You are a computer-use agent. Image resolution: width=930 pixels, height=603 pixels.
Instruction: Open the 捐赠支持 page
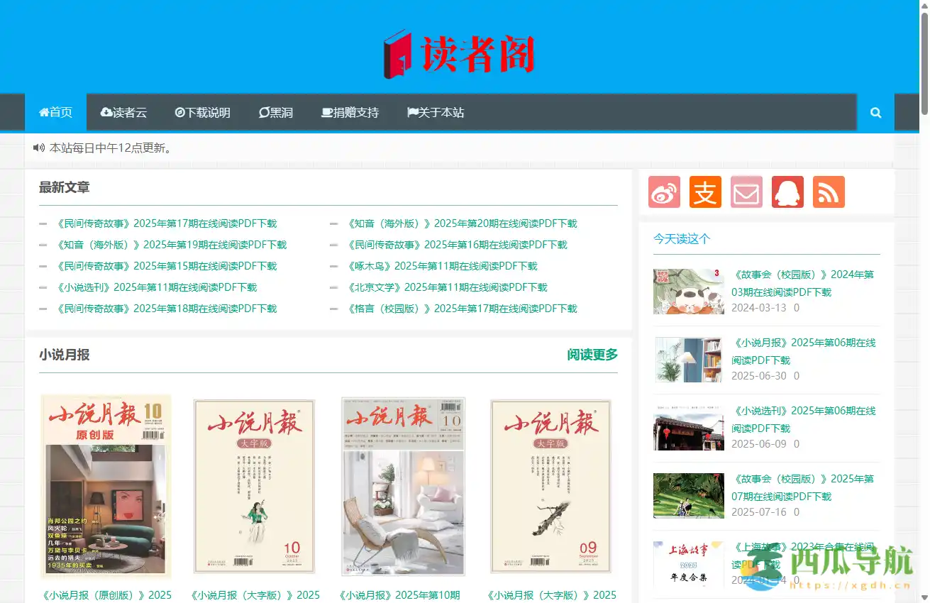pos(350,112)
